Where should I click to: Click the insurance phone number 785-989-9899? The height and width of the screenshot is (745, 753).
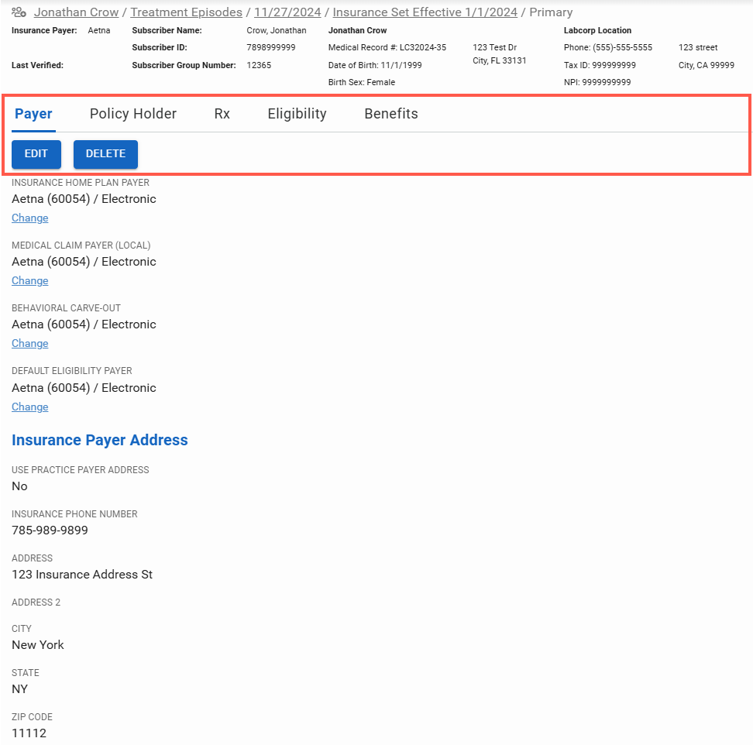pyautogui.click(x=50, y=530)
